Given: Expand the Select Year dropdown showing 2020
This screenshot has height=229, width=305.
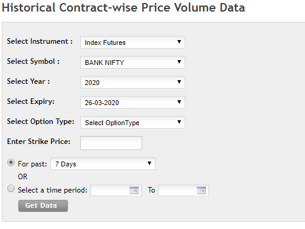Looking at the screenshot, I should (132, 82).
